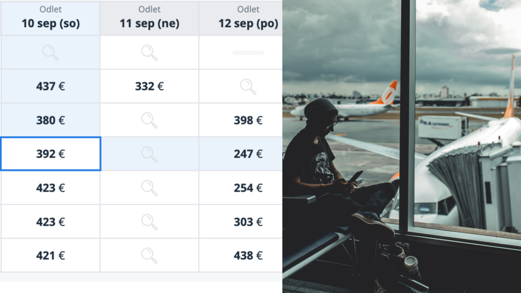The image size is (521, 293).
Task: Click magnifier between 423 € and 254 €
Action: pos(149,188)
